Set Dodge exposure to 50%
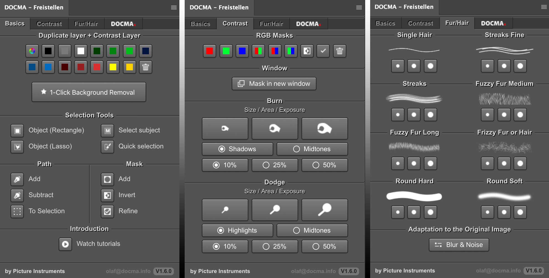 (325, 246)
